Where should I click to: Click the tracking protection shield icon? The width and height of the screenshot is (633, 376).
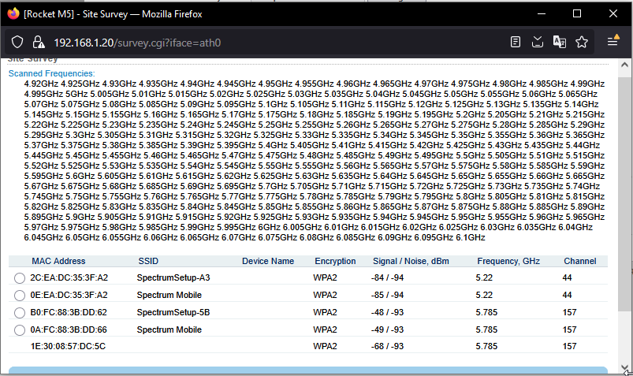(x=17, y=42)
